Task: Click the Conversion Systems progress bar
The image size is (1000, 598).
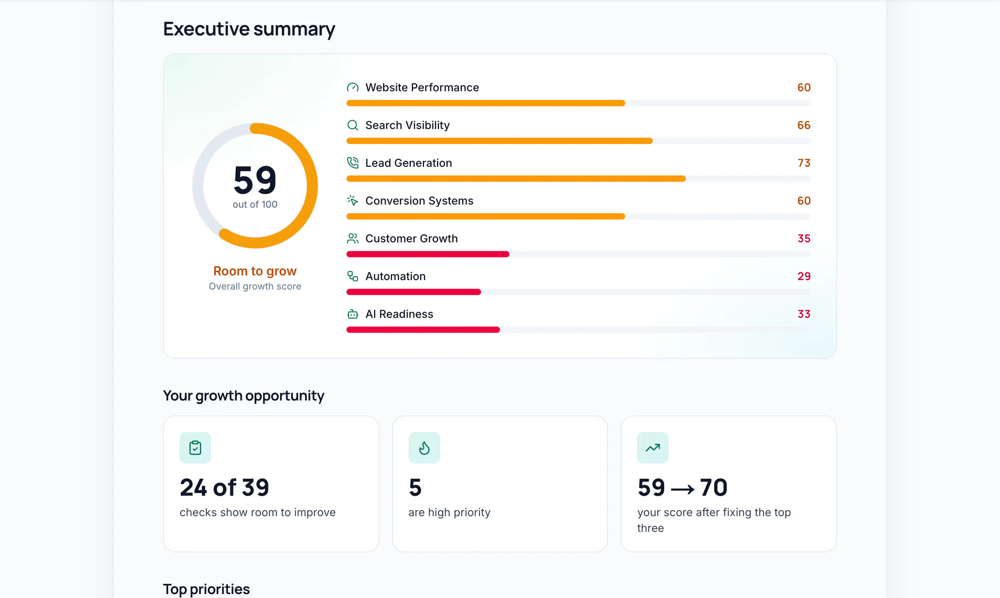Action: coord(578,216)
